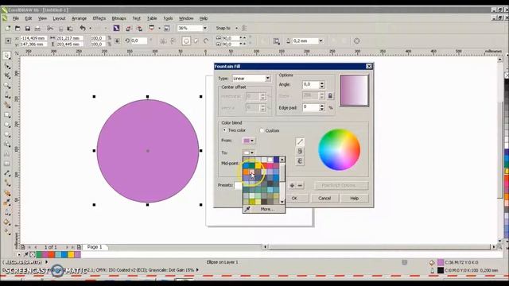The image size is (509, 286).
Task: Click the Paste toolbar icon
Action: click(x=70, y=29)
